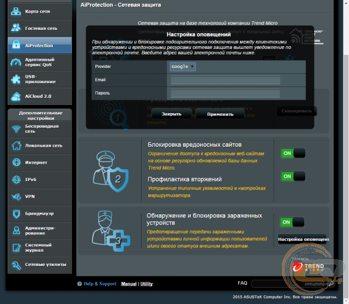The image size is (349, 304).
Task: Click the Email input field
Action: [x=225, y=80]
